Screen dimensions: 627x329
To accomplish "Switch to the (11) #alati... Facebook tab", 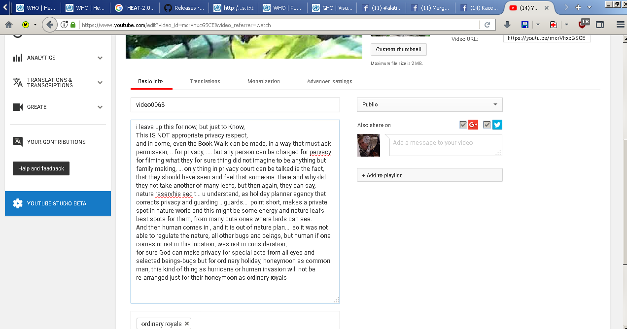I will (x=381, y=8).
